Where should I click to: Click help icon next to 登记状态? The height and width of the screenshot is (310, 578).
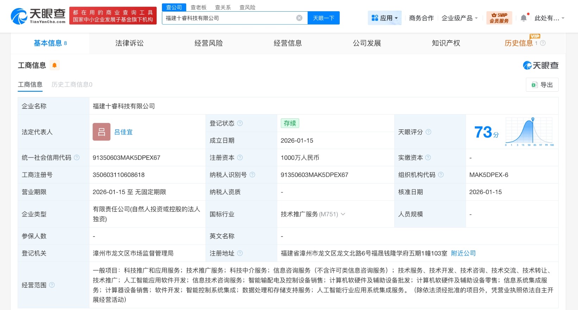coord(240,123)
